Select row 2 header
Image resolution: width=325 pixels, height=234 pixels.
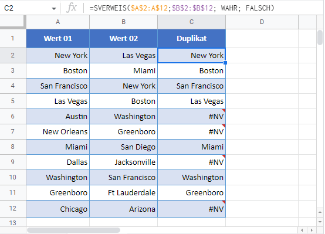tap(13, 55)
